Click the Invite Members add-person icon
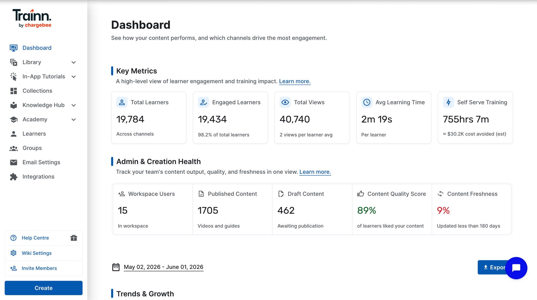The width and height of the screenshot is (537, 300). 13,268
